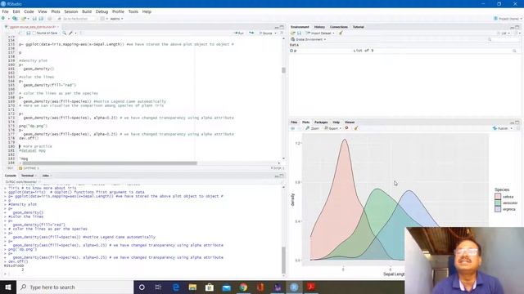Maximize the Console pane
The image size is (524, 294).
coord(282,176)
